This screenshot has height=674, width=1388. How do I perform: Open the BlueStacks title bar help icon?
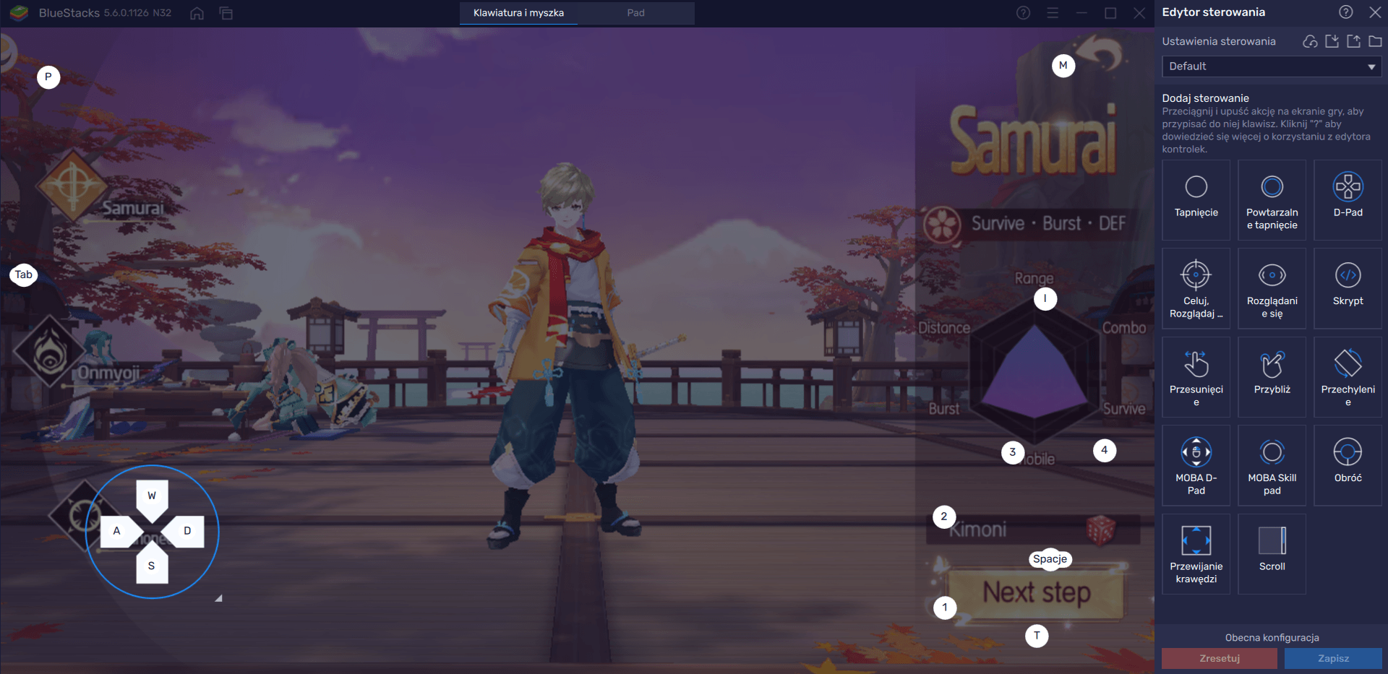(x=1023, y=13)
